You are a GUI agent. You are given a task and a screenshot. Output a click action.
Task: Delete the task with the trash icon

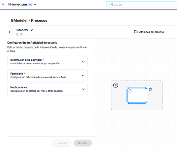point(150,89)
